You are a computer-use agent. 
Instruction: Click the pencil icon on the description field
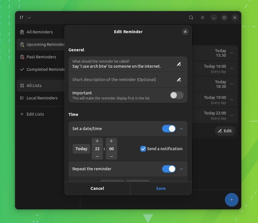pyautogui.click(x=179, y=80)
